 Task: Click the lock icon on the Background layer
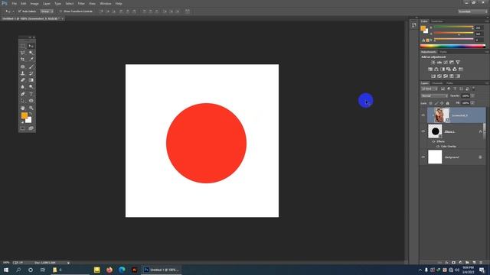click(480, 157)
